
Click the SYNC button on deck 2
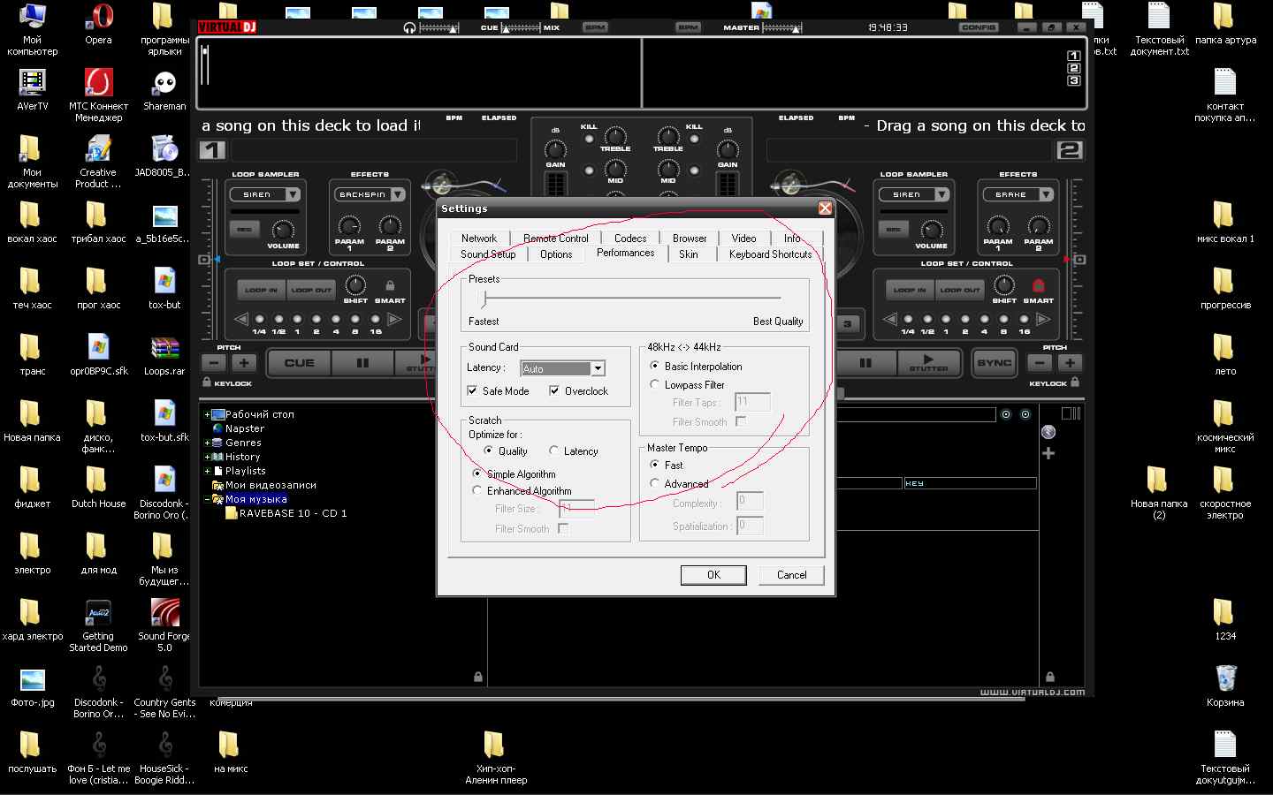[x=995, y=363]
